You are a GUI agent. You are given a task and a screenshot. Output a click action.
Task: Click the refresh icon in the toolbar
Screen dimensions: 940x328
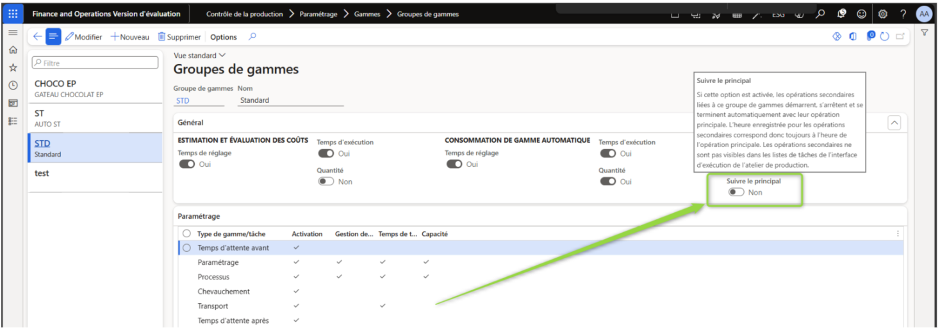point(885,37)
